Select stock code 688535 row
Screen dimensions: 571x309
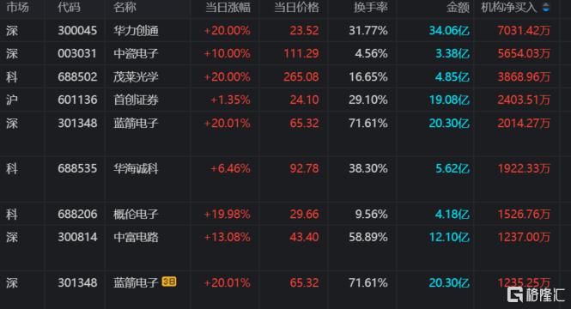point(285,168)
